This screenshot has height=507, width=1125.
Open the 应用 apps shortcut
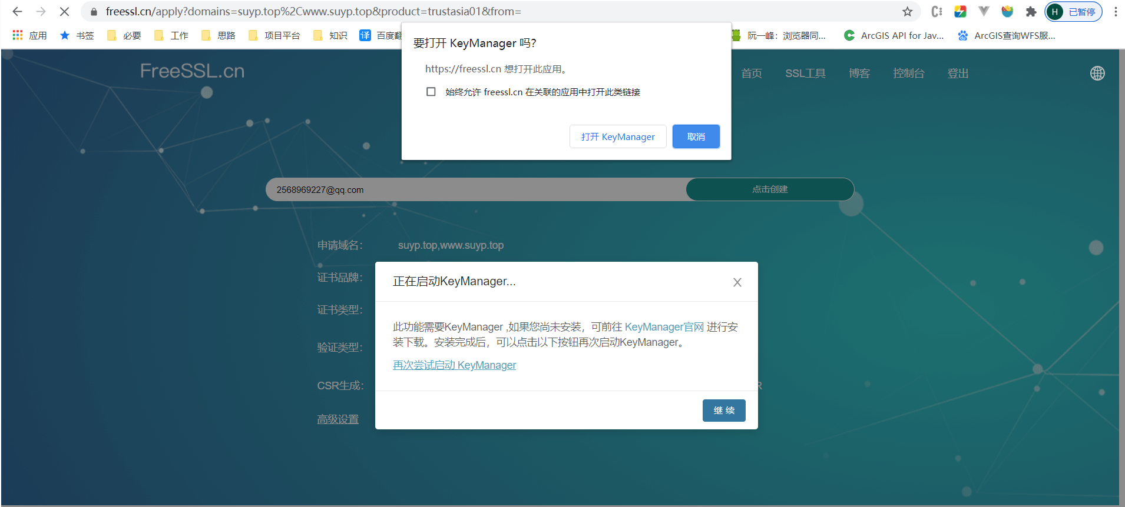click(x=29, y=35)
